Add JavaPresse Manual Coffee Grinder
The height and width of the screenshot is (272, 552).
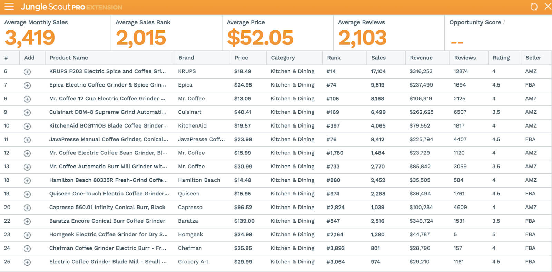click(x=27, y=140)
